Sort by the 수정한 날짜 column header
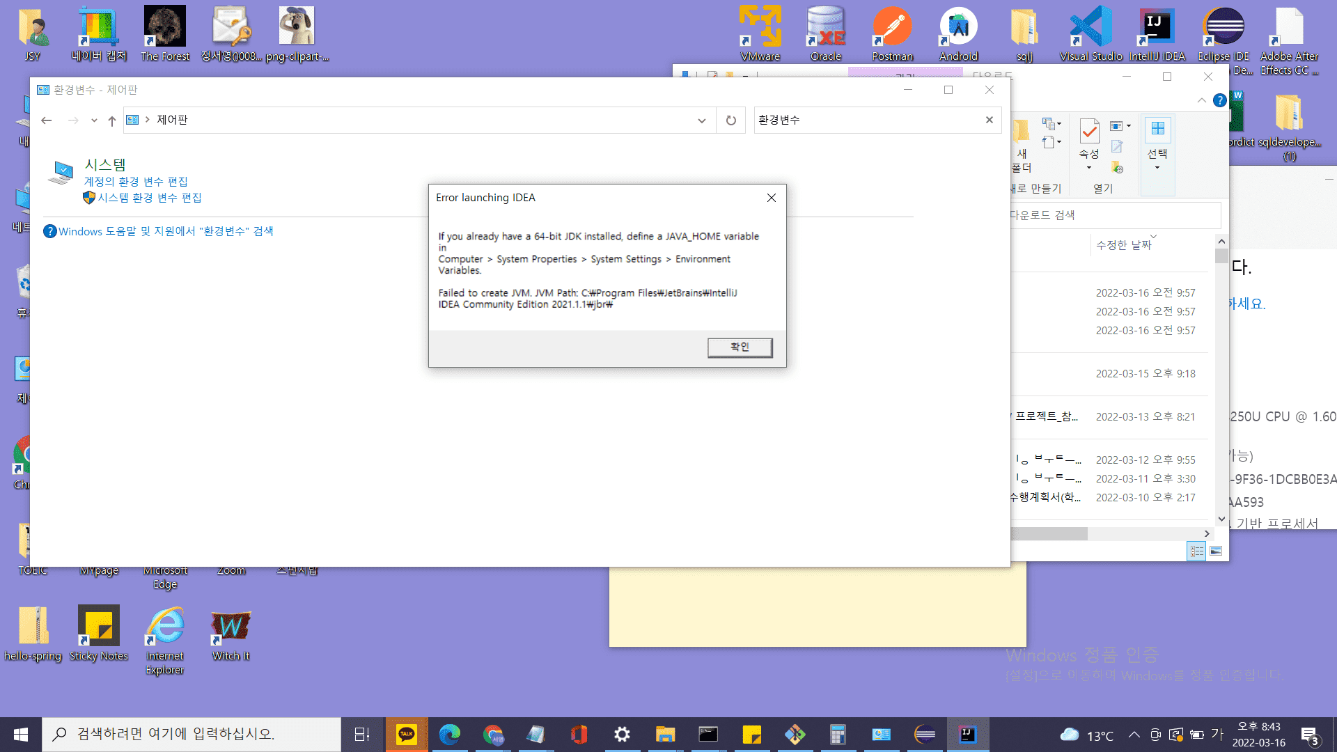This screenshot has width=1337, height=752. point(1123,245)
